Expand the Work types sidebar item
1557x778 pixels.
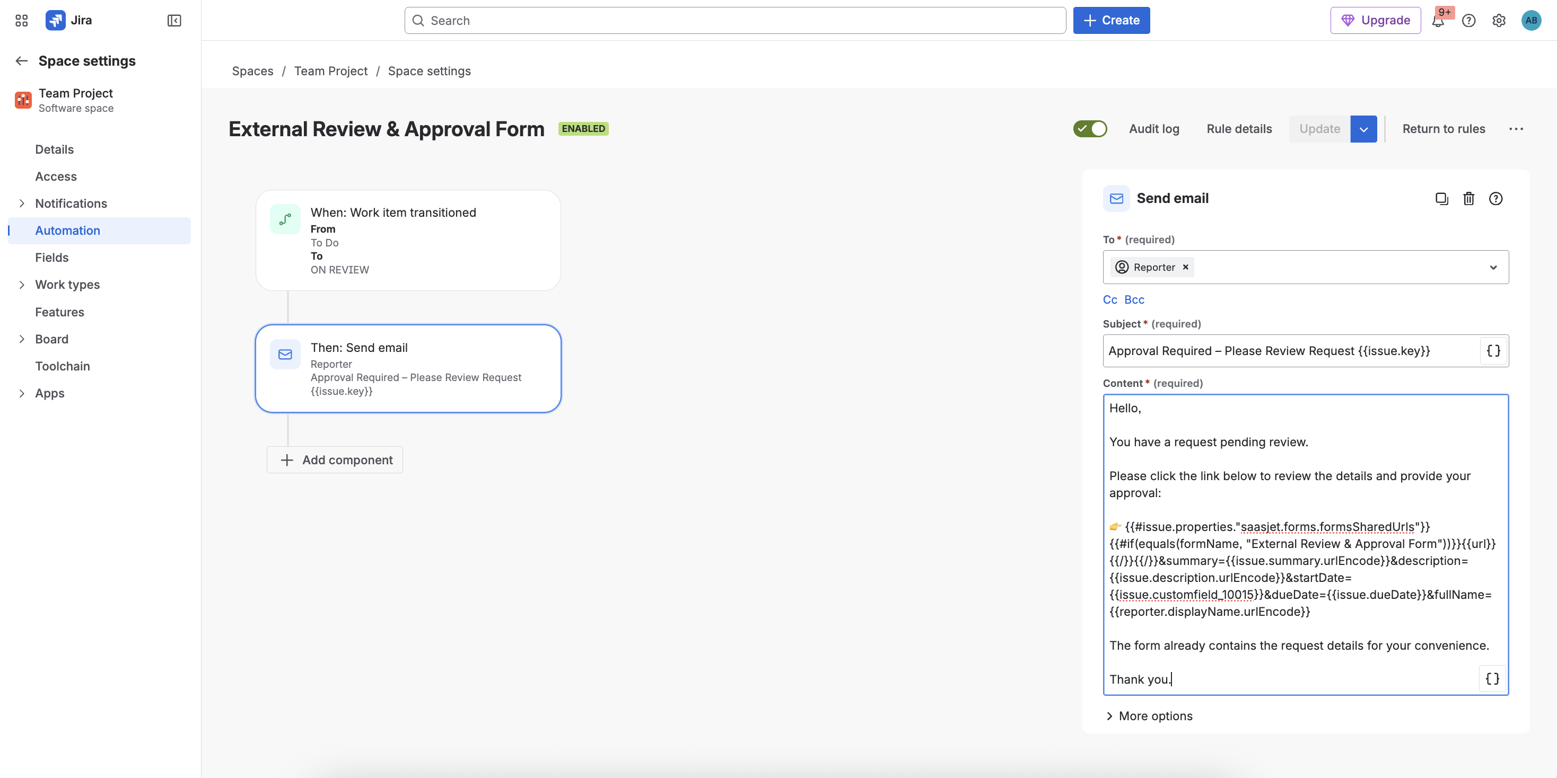(22, 285)
